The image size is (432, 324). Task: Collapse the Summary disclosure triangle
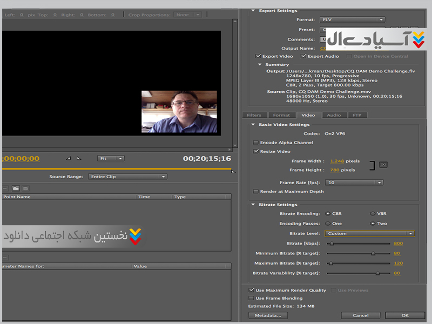pos(260,65)
